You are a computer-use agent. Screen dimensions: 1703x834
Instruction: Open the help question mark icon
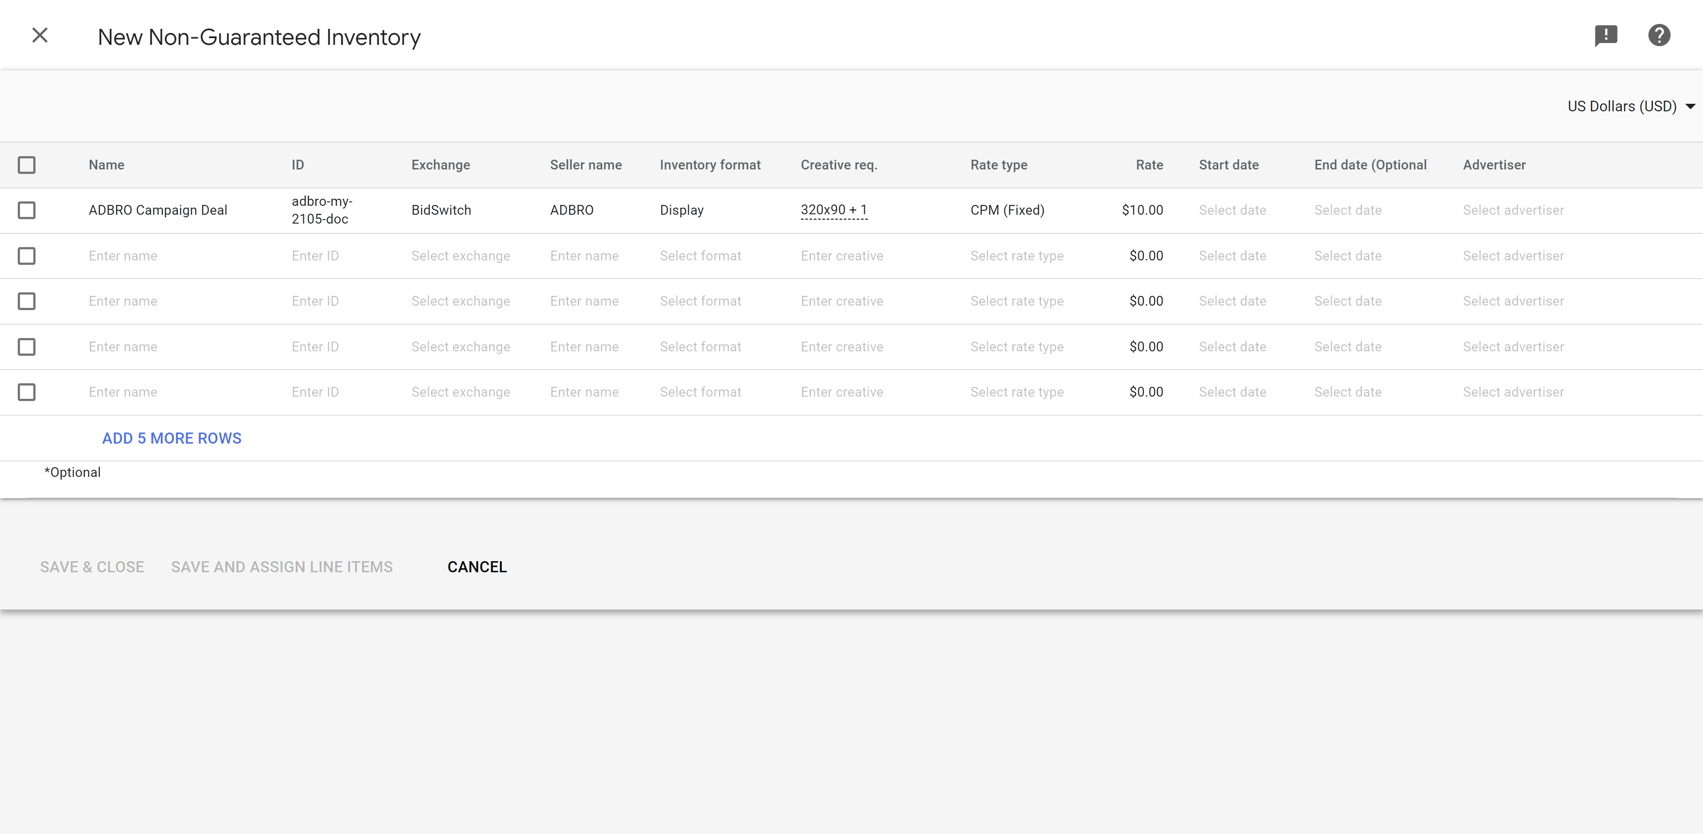pyautogui.click(x=1659, y=35)
